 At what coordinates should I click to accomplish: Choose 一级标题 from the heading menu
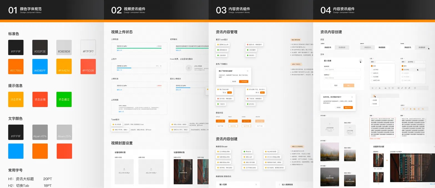374,100
